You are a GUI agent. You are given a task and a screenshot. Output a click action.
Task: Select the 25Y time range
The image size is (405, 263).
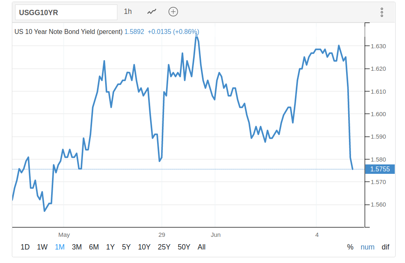[x=164, y=247]
